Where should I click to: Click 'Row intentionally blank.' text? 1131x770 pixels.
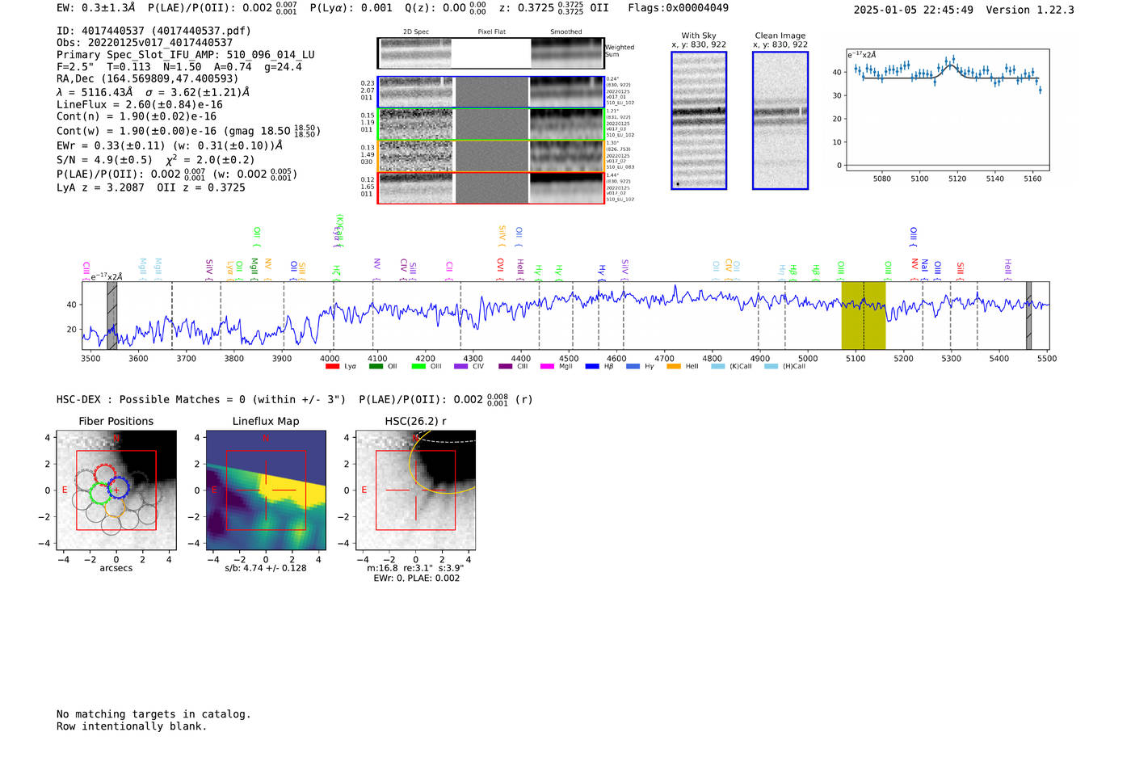[132, 726]
